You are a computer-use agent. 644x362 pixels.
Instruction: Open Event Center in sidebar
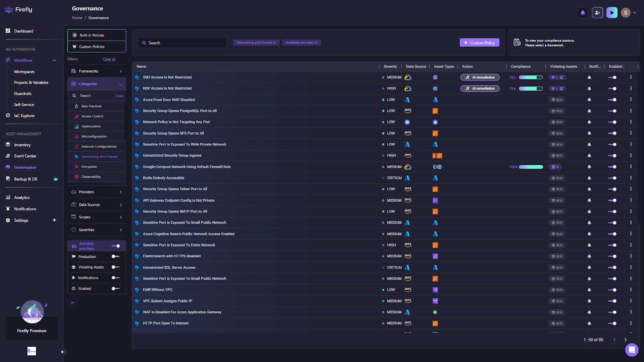pos(25,156)
